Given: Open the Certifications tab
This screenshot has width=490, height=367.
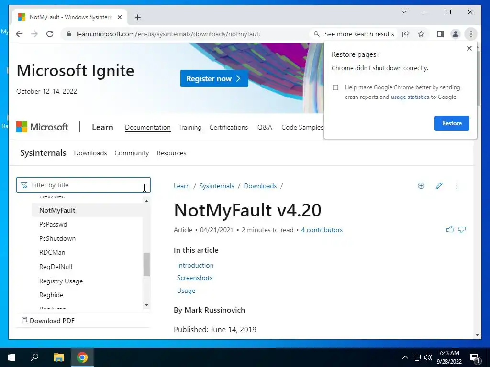Looking at the screenshot, I should 228,127.
